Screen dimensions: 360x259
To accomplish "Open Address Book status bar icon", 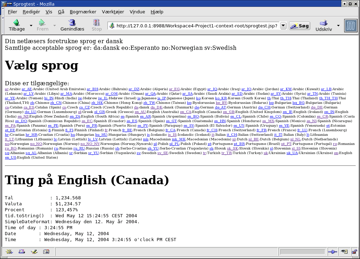I will pyautogui.click(x=46, y=252).
